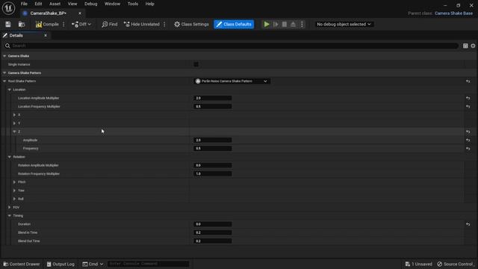The image size is (478, 269).
Task: Open the Window menu
Action: tap(112, 4)
